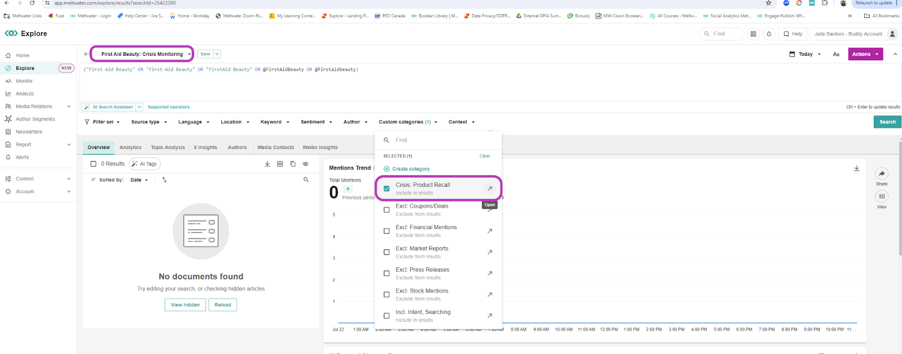Open the Source type filter
The height and width of the screenshot is (354, 902).
[149, 122]
